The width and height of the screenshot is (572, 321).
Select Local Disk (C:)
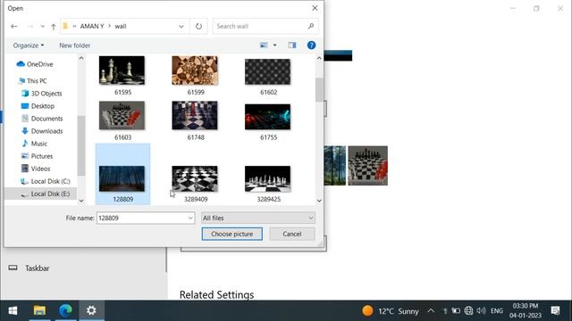[46, 181]
